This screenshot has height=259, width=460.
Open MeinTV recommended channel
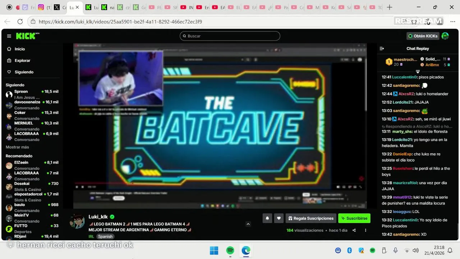(32, 218)
